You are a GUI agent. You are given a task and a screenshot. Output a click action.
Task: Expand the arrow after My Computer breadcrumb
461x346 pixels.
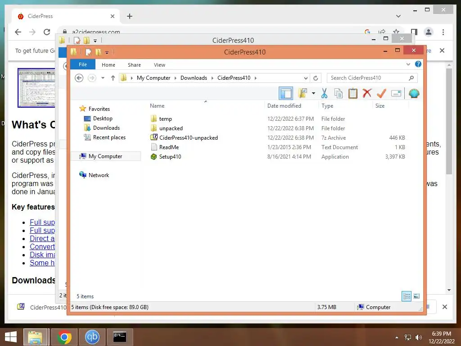click(x=176, y=78)
